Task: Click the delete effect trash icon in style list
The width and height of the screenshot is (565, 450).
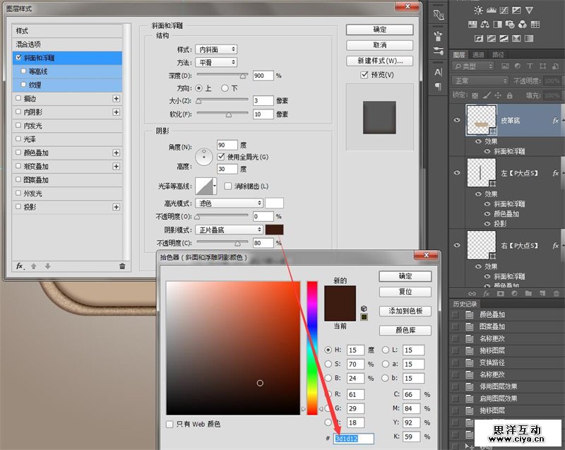Action: pyautogui.click(x=122, y=266)
